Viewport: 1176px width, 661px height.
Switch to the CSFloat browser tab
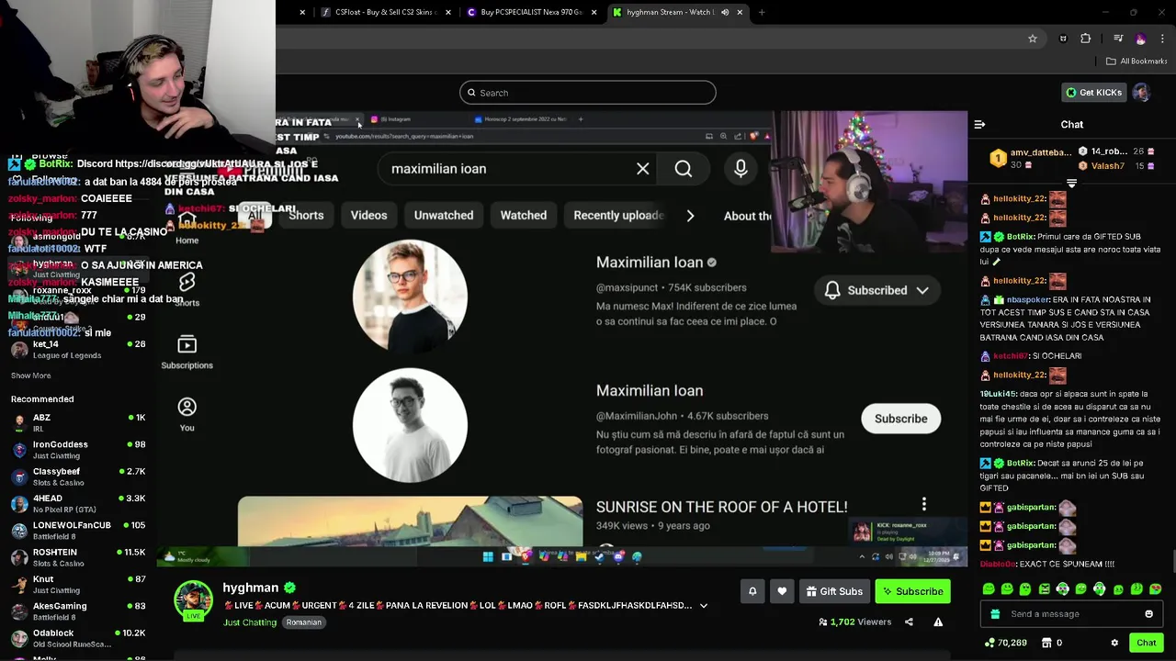[386, 12]
